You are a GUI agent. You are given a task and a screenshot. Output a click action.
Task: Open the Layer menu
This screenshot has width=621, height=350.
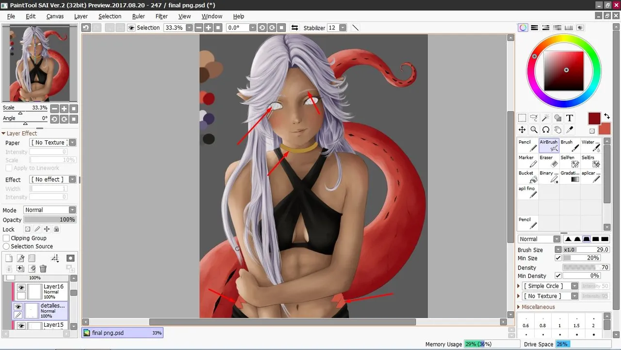[x=81, y=16]
